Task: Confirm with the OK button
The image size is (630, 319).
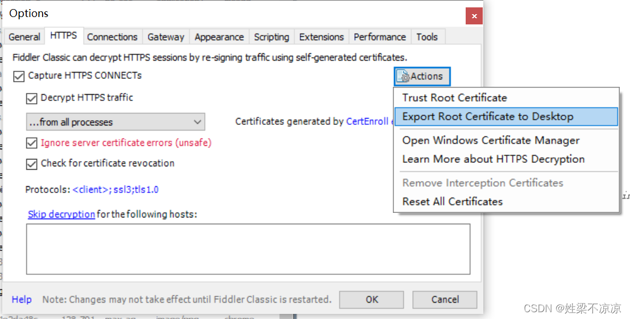Action: (371, 300)
